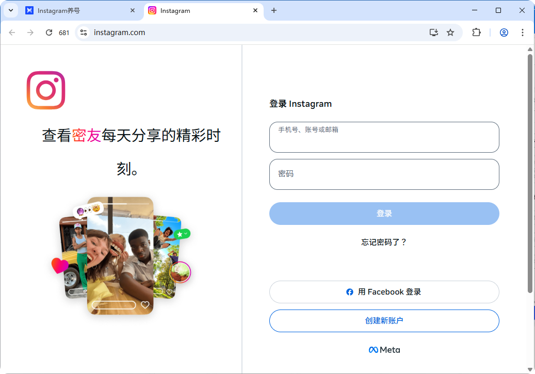Click 用 Facebook 登录

point(384,291)
